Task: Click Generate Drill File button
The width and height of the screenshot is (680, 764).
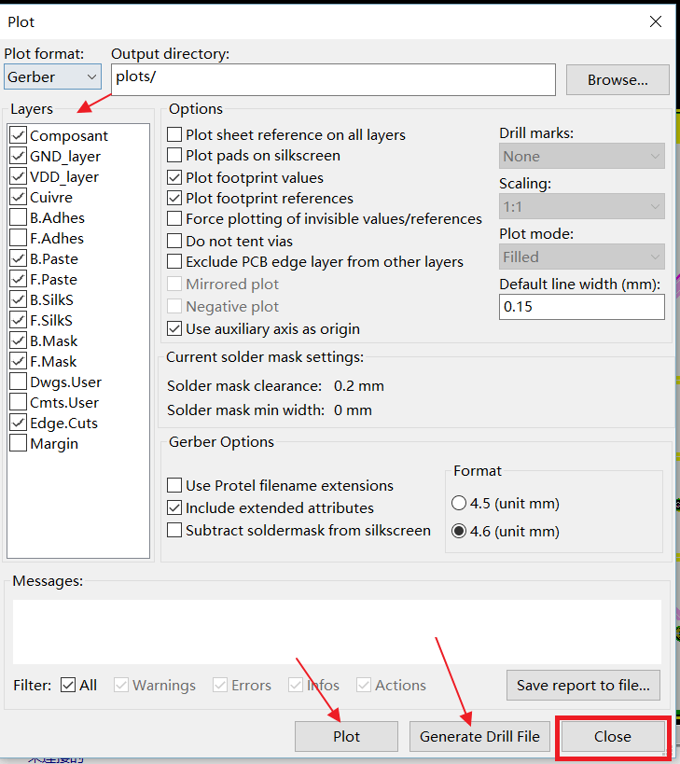Action: pos(479,737)
